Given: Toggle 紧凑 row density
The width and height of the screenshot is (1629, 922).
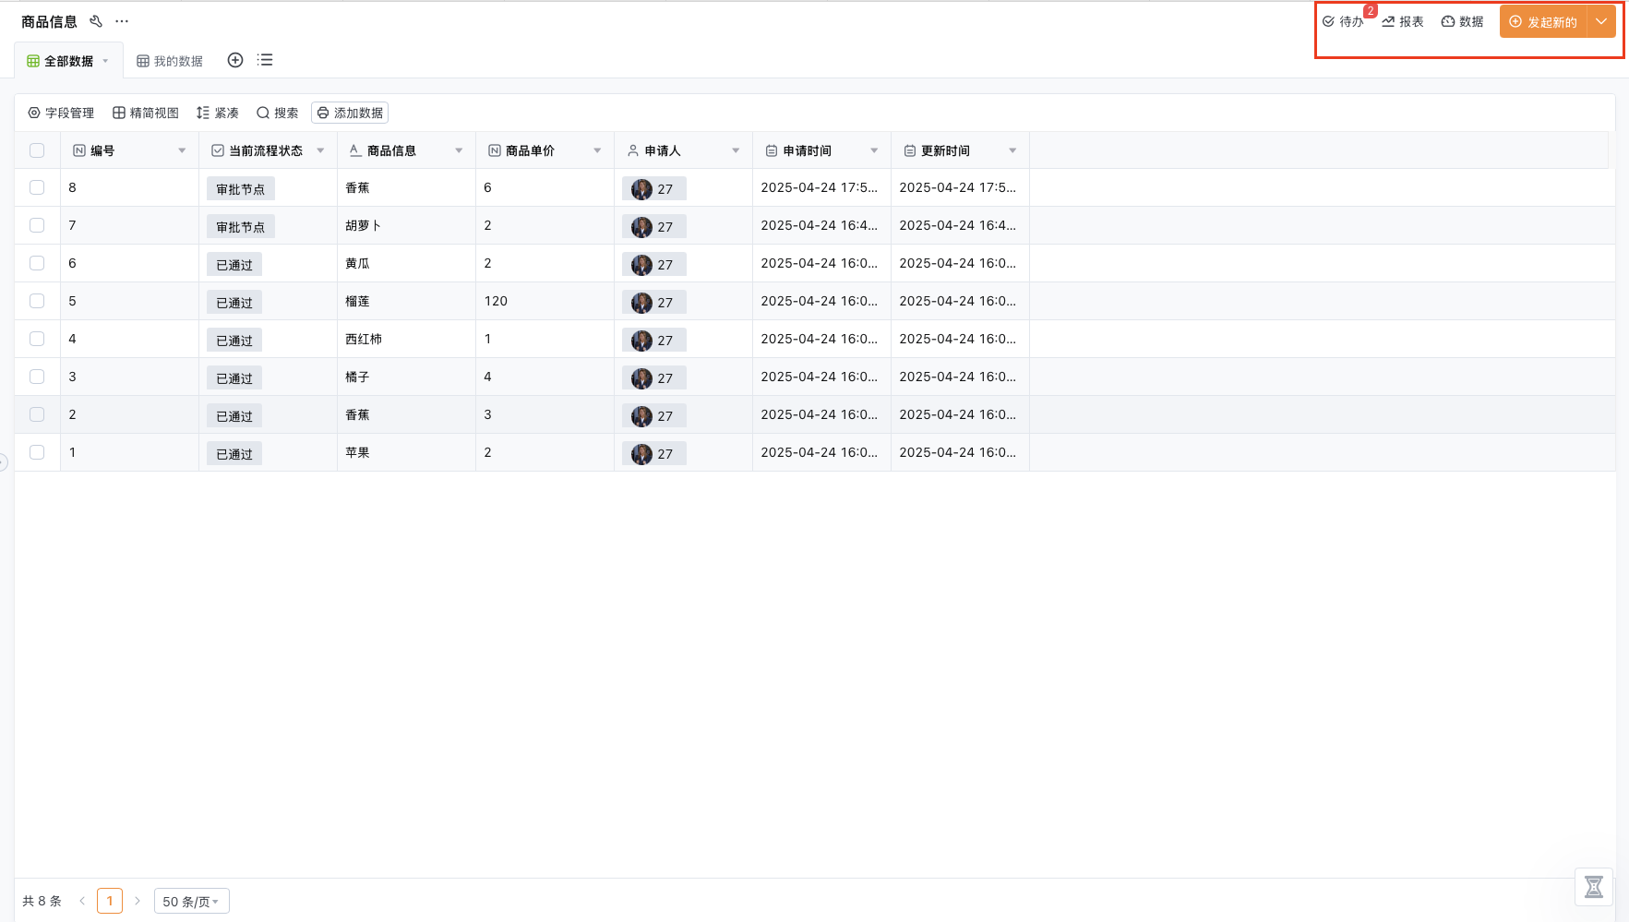Looking at the screenshot, I should (218, 113).
